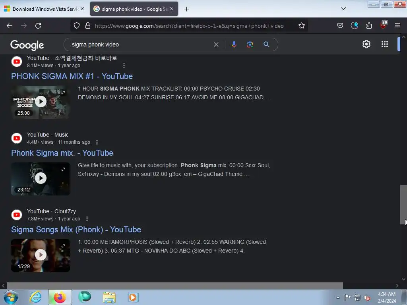Search by image with Google Lens
This screenshot has width=407, height=305.
coord(250,44)
